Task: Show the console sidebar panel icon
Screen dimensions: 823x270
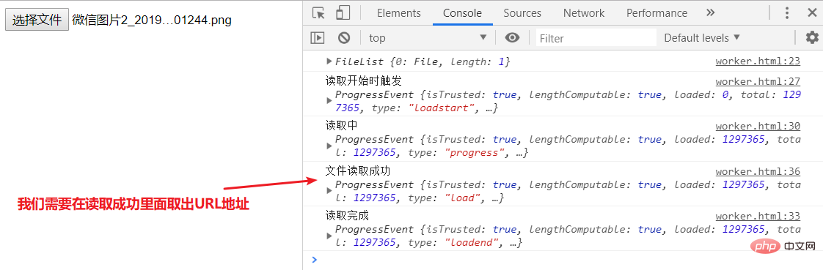Action: point(318,37)
